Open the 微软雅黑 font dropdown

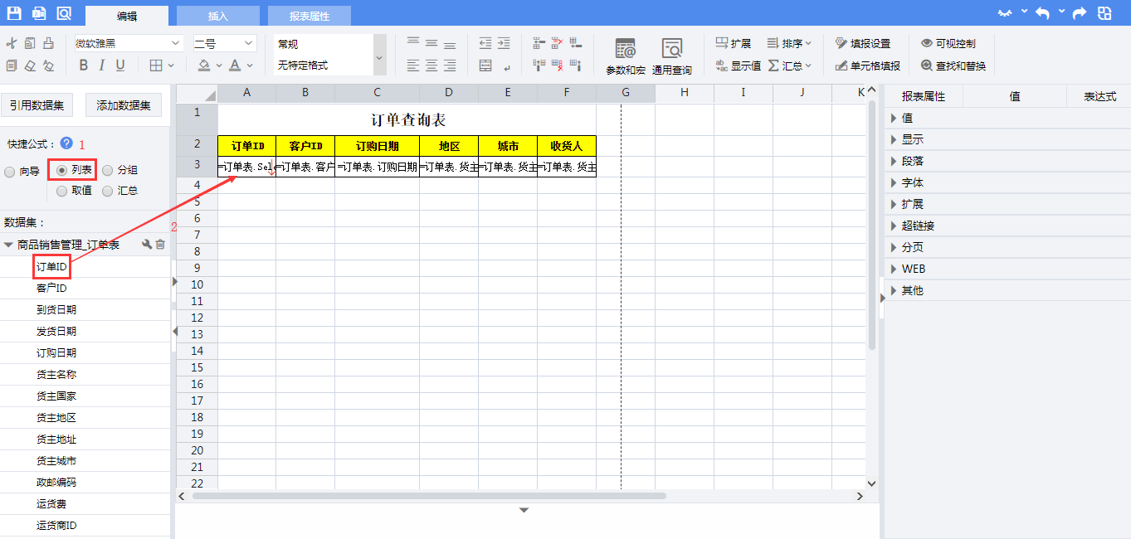[x=129, y=43]
